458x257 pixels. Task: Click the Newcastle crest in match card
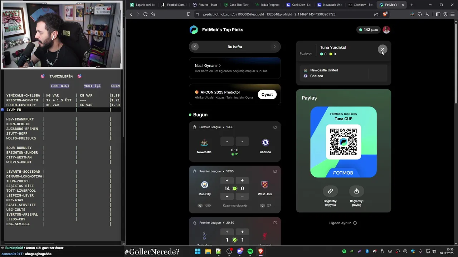(204, 143)
